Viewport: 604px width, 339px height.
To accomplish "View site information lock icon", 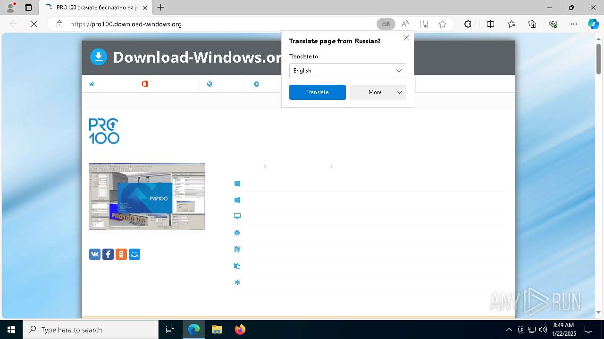I will [x=59, y=24].
